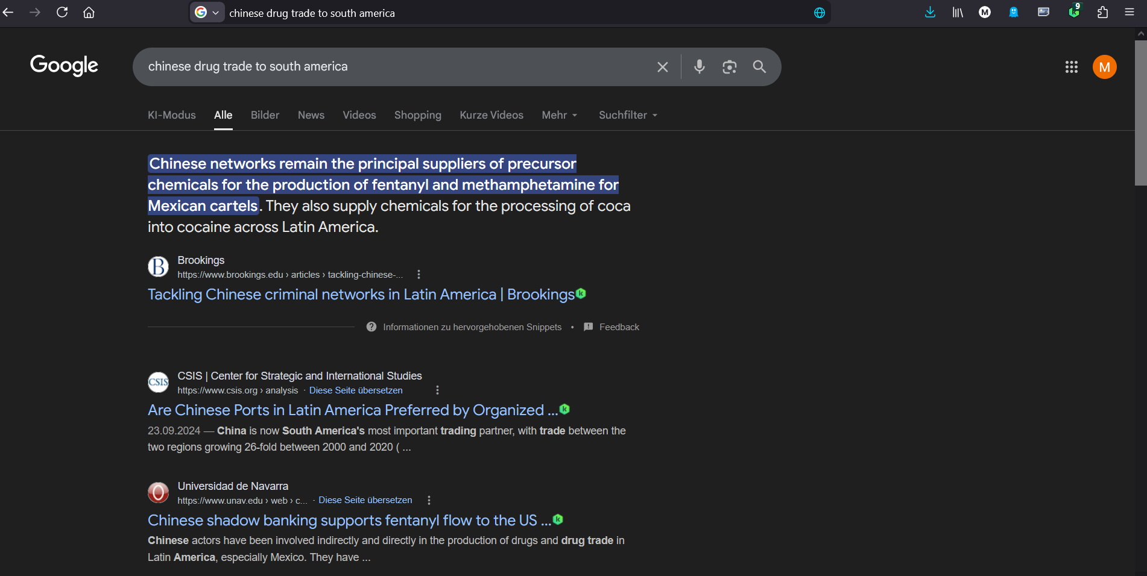
Task: Open the CSIS result options menu
Action: tap(437, 390)
